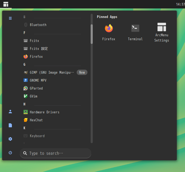Click the F section header

pos(24,33)
